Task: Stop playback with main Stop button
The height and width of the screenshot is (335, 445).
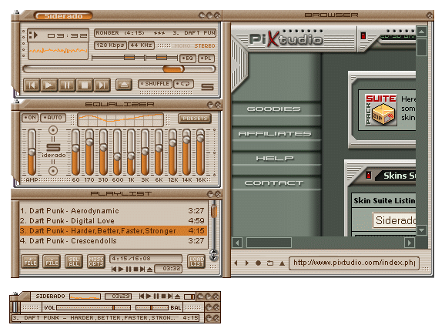Action: point(84,85)
